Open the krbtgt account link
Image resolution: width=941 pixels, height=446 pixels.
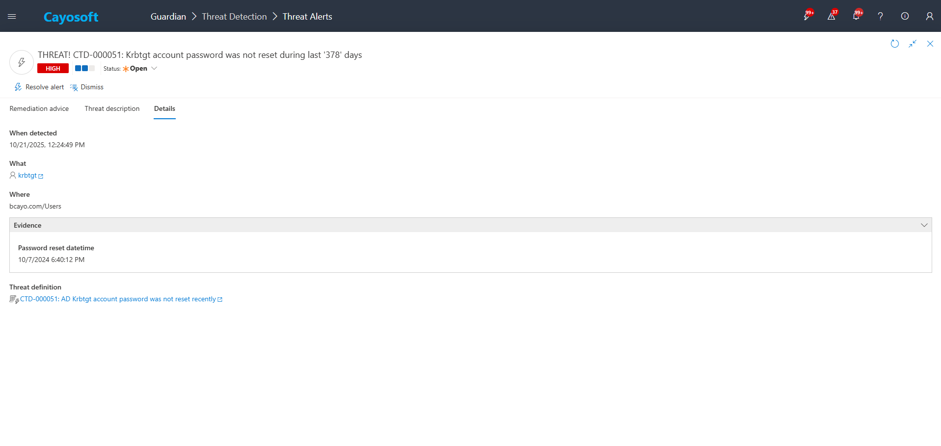27,176
